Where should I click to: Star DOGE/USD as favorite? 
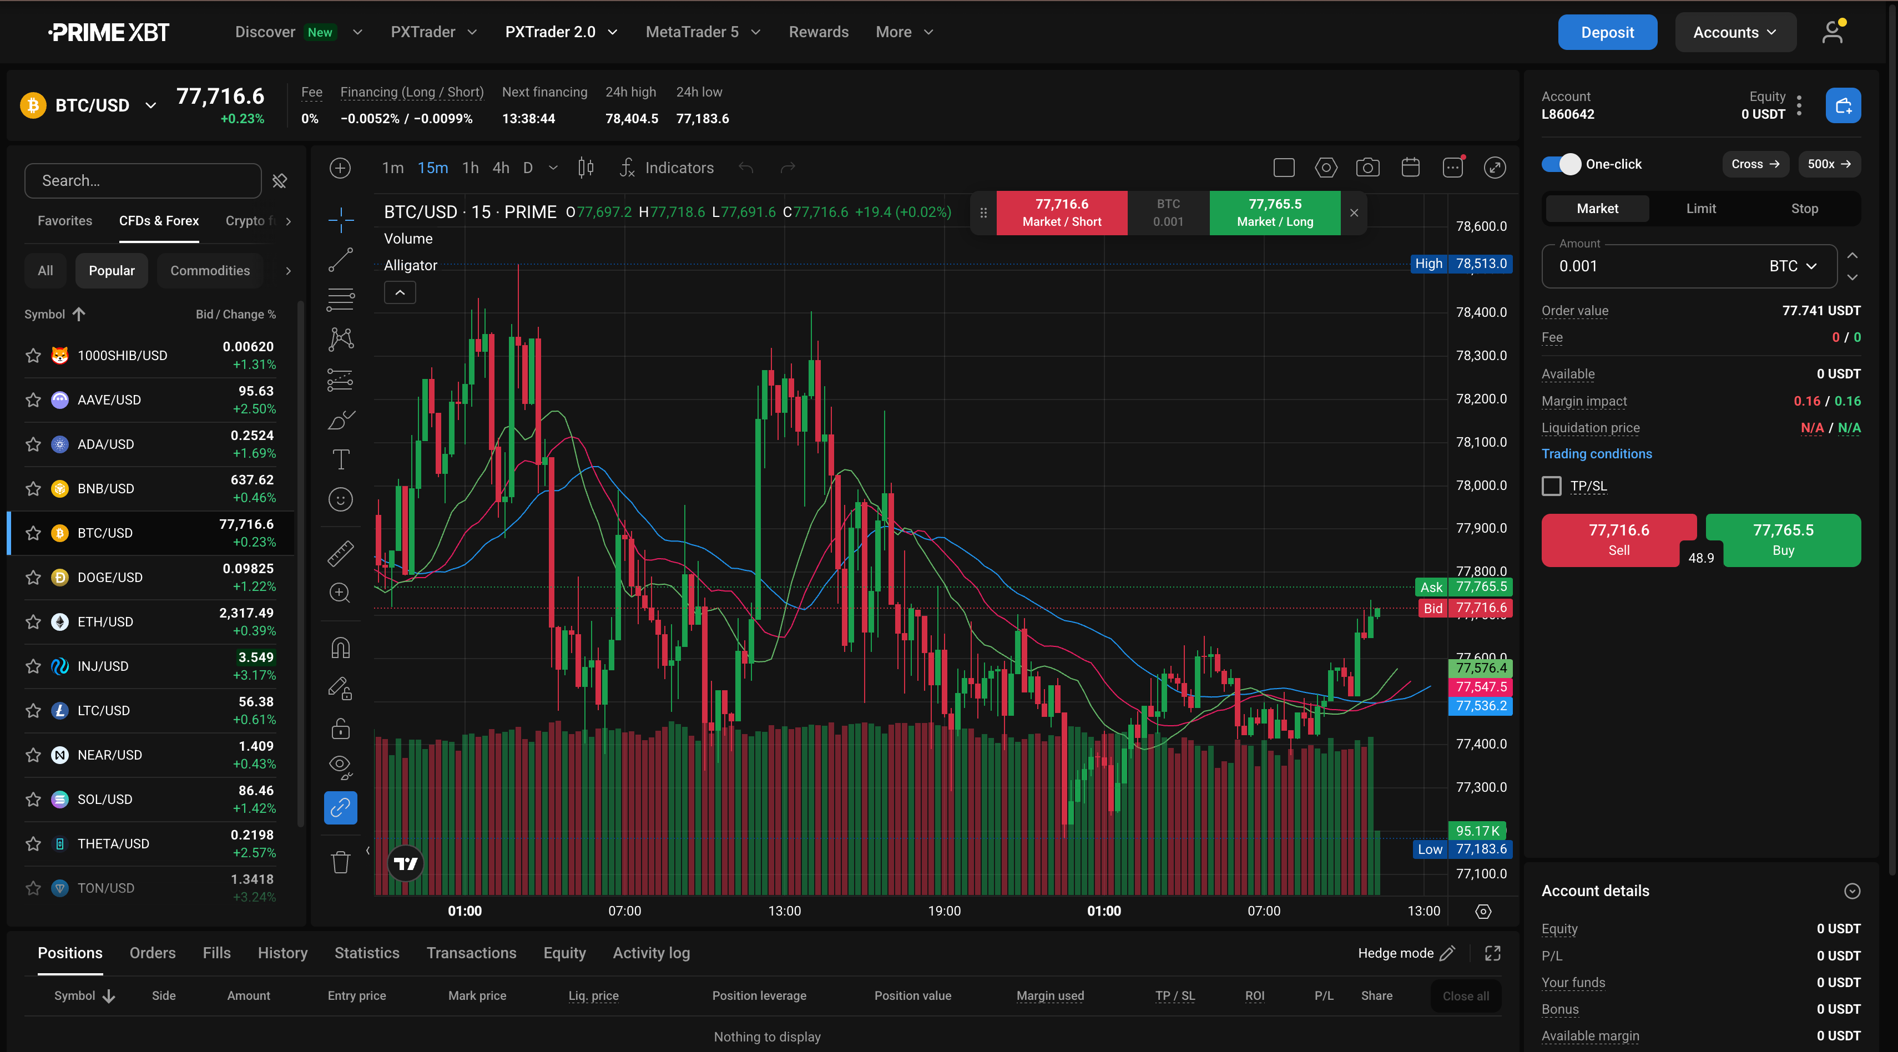(x=33, y=578)
